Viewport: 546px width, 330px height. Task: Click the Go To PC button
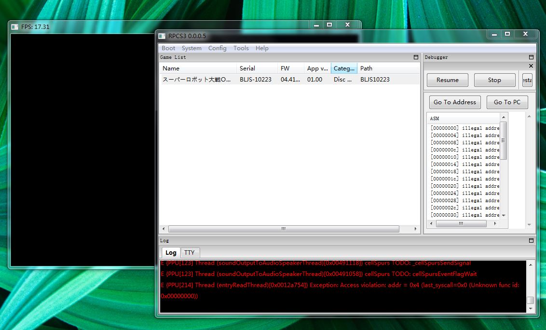tap(507, 102)
